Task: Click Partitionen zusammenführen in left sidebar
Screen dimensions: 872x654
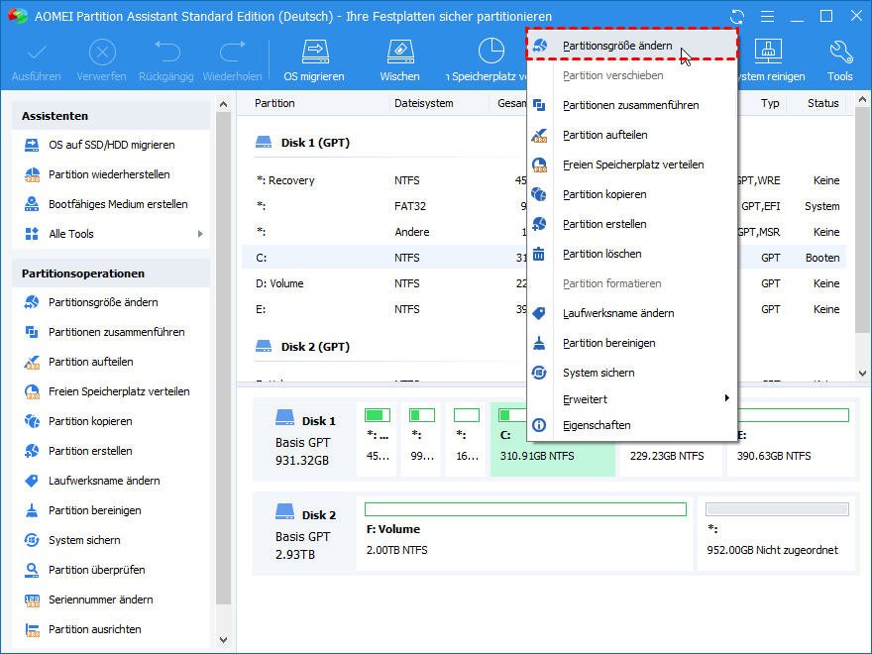Action: pyautogui.click(x=116, y=333)
